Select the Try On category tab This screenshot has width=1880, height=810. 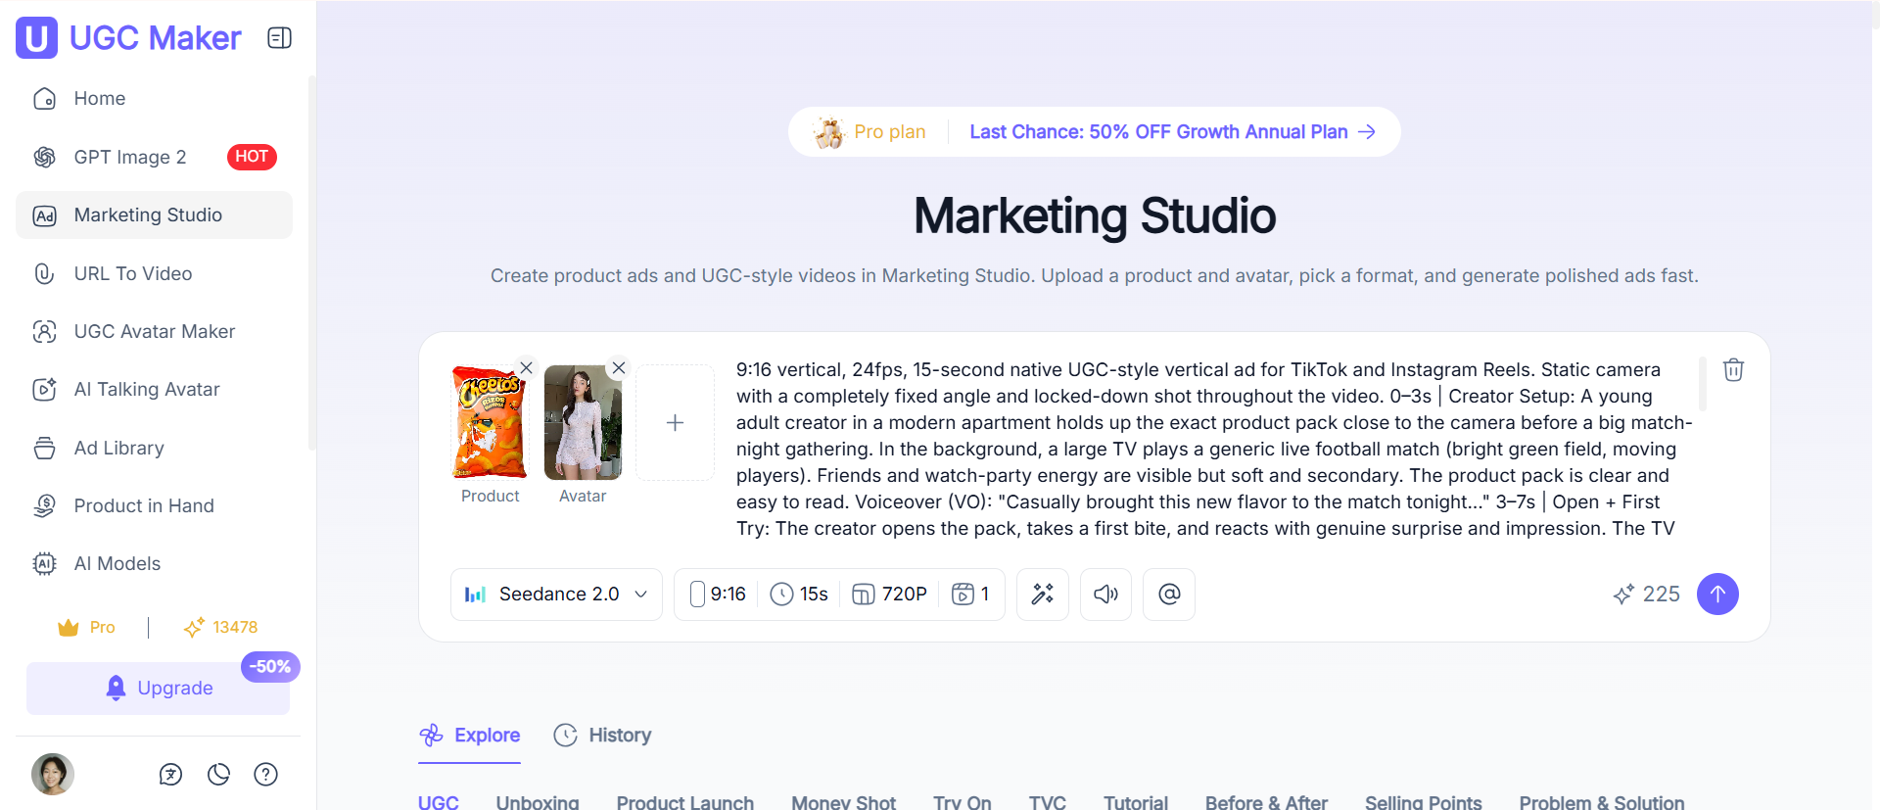(963, 802)
